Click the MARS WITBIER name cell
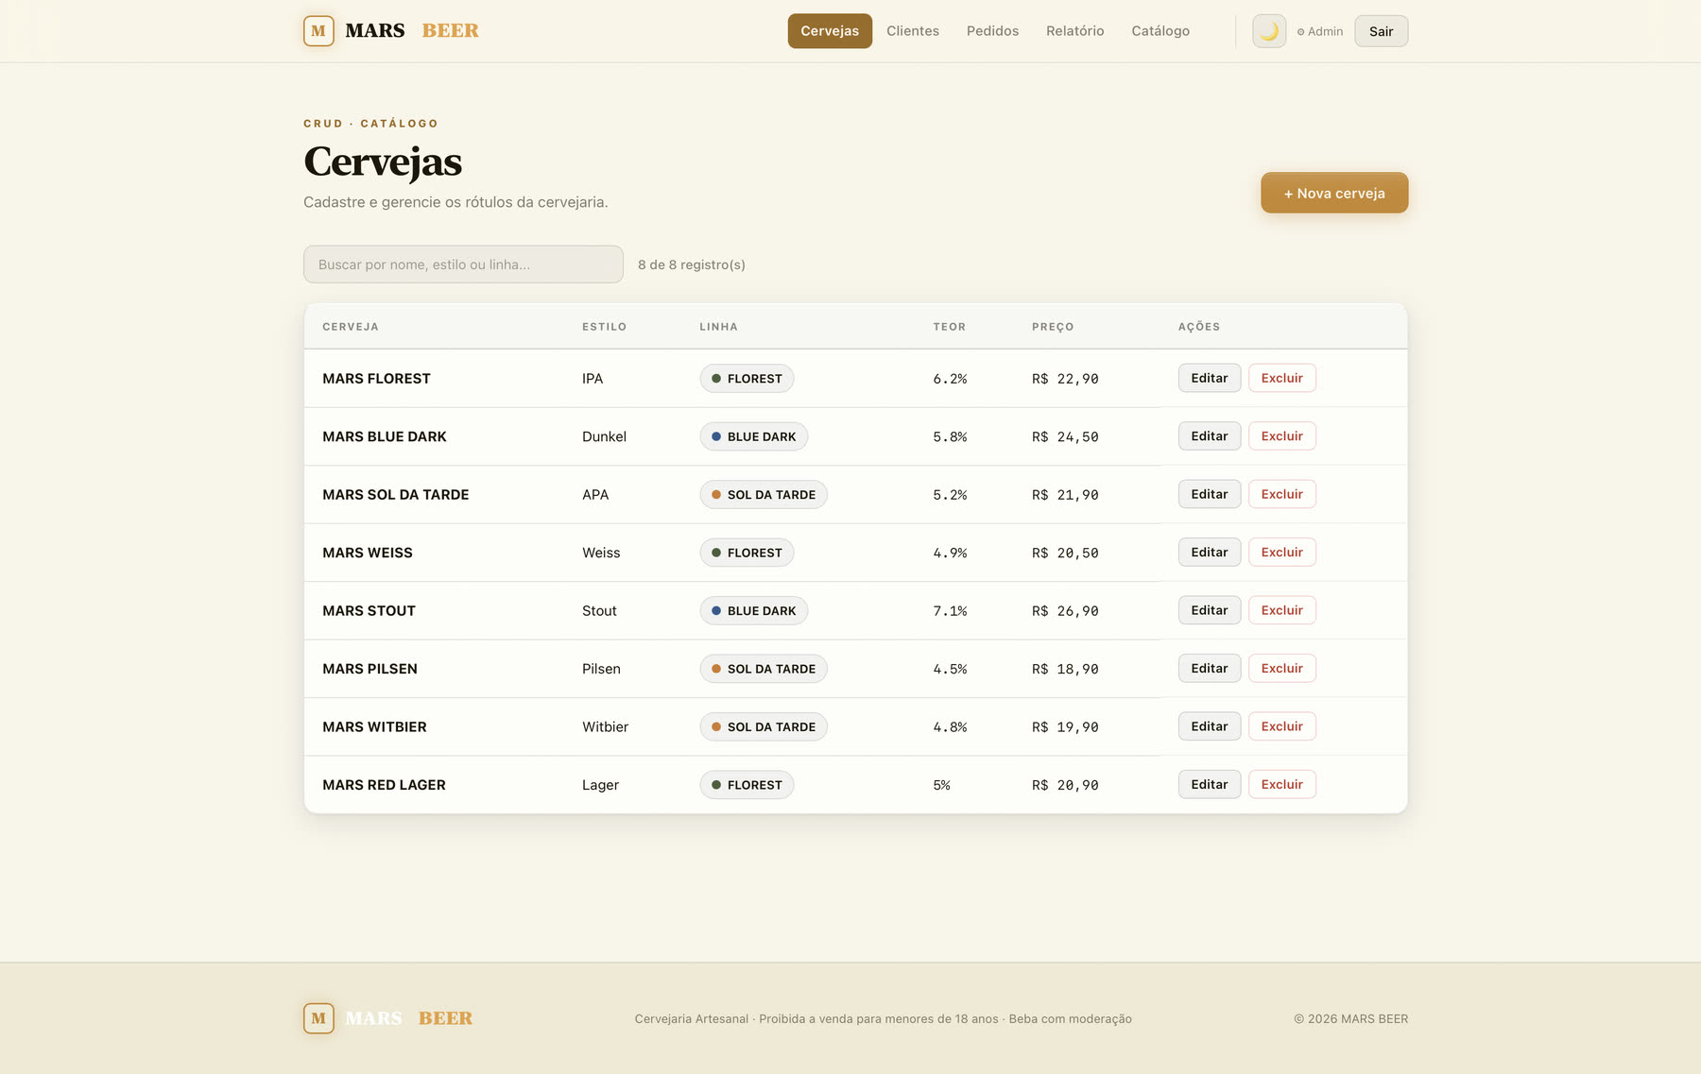Image resolution: width=1701 pixels, height=1074 pixels. click(x=374, y=726)
